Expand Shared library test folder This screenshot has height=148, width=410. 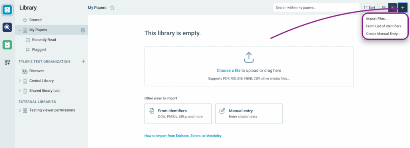pyautogui.click(x=20, y=91)
